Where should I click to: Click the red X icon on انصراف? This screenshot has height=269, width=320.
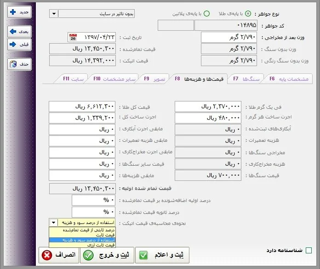[47, 255]
